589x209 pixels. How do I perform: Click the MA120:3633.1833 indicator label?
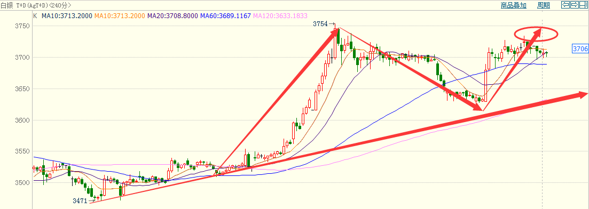pos(280,16)
